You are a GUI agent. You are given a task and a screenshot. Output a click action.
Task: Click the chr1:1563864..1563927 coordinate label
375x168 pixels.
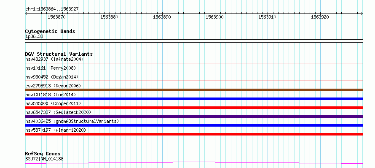[52, 9]
